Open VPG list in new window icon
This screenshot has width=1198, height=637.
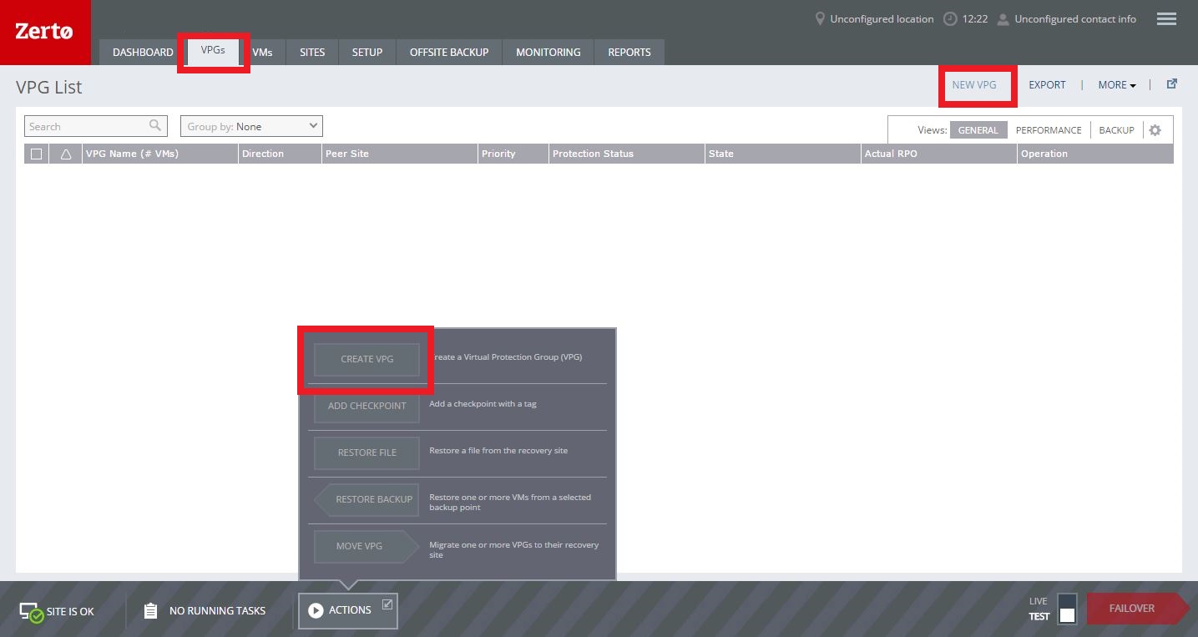click(x=1172, y=83)
